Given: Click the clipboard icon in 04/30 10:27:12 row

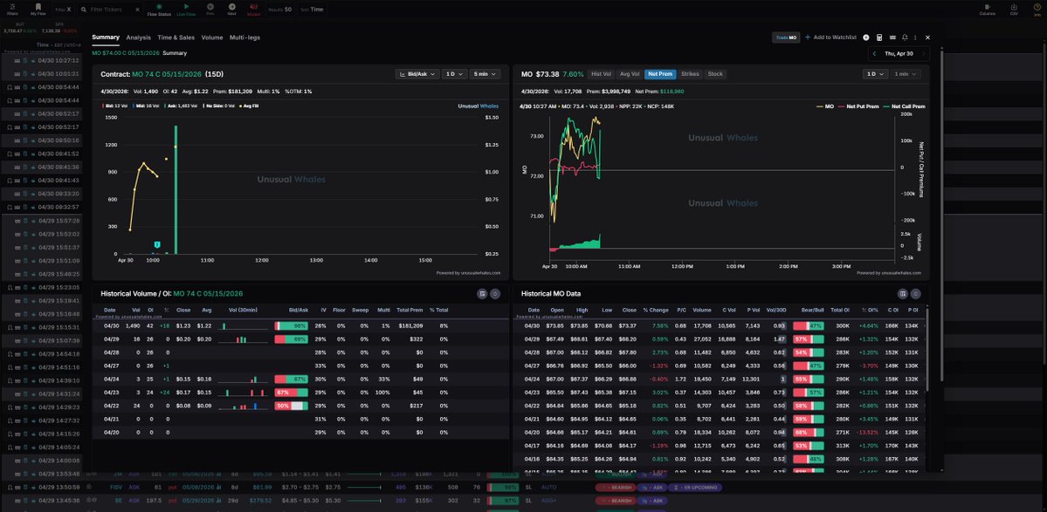Looking at the screenshot, I should 25,60.
